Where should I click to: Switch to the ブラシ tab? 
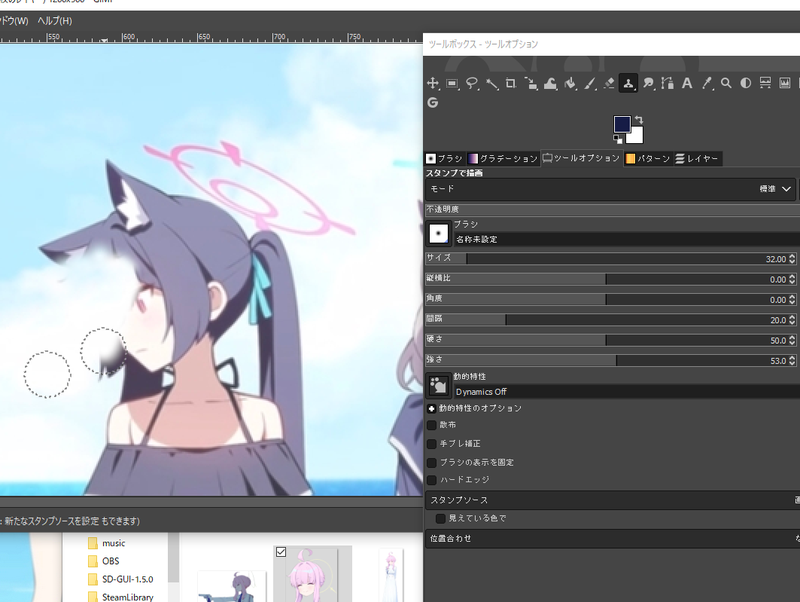(x=444, y=159)
